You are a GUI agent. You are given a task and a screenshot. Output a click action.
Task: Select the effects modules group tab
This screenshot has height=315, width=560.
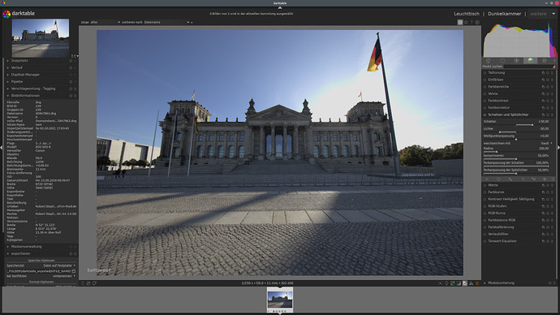[545, 61]
